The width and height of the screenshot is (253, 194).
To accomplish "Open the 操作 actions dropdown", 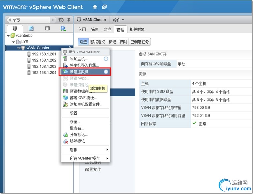I will coord(118,20).
